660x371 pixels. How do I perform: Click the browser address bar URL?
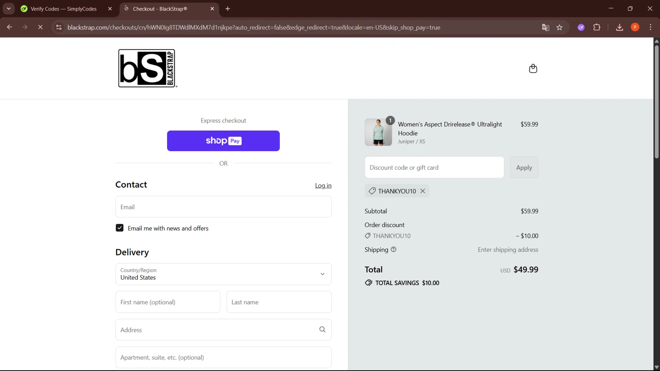254,27
